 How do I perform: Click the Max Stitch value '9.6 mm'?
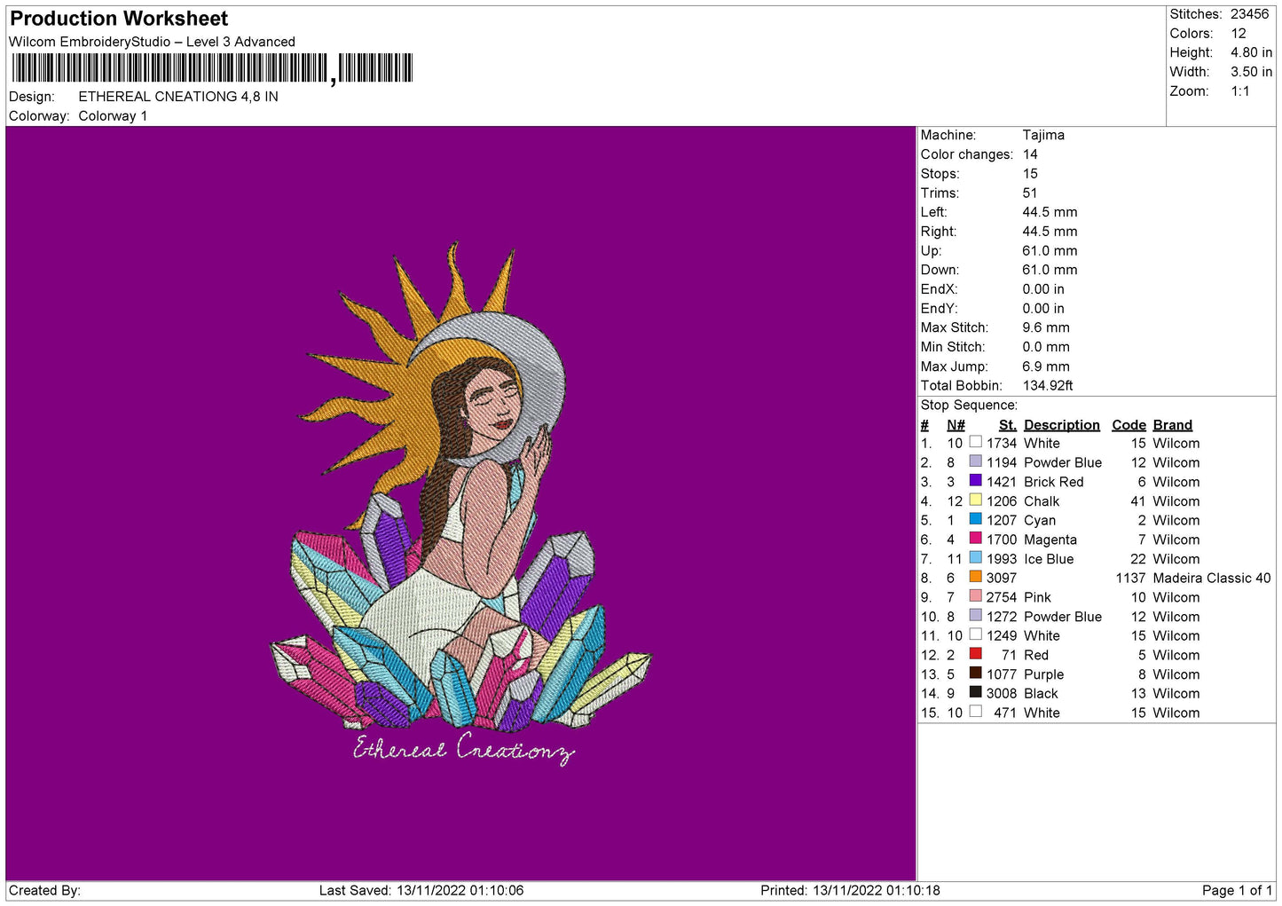pyautogui.click(x=1046, y=327)
